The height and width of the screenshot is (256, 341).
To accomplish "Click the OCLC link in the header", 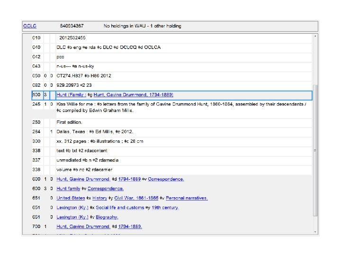I will point(30,26).
